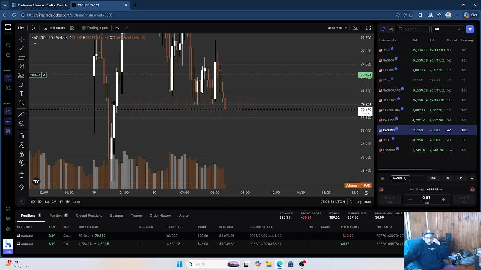Viewport: 481px width, 270px height.
Task: Select the brush drawing tool
Action: tap(21, 85)
